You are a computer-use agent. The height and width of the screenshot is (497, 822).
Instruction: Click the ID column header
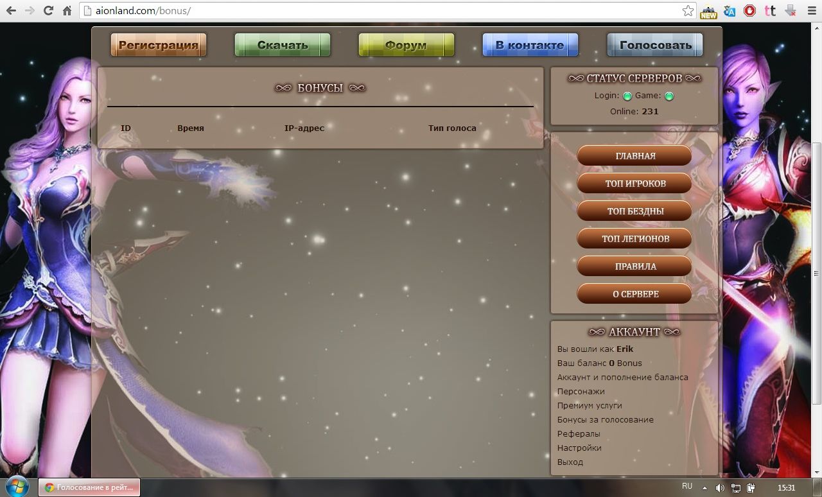126,128
